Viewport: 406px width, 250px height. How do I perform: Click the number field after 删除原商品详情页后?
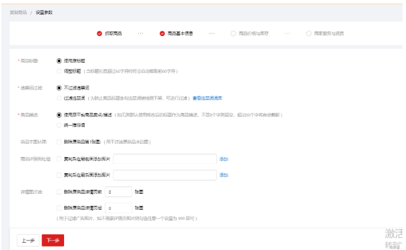[x=118, y=208]
